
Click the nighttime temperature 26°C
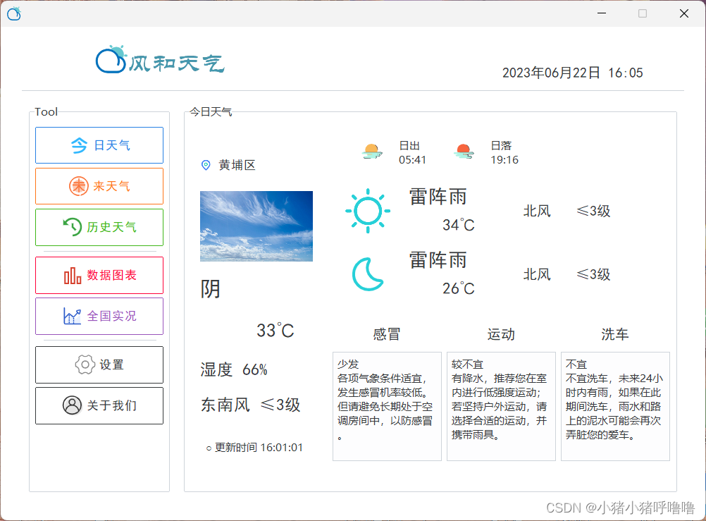[459, 288]
